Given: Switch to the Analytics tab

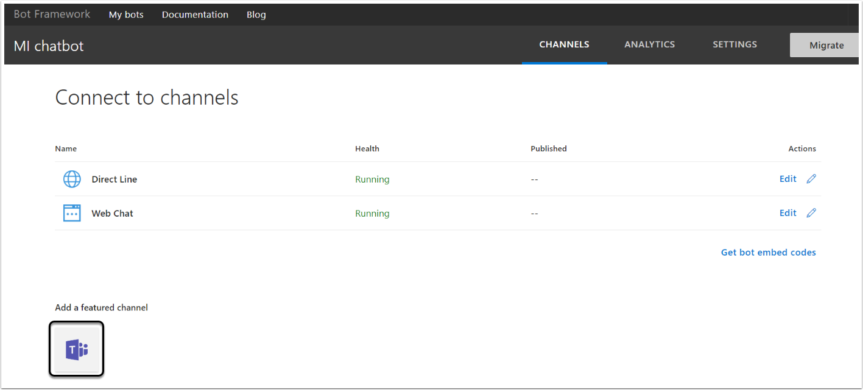Looking at the screenshot, I should (x=650, y=44).
